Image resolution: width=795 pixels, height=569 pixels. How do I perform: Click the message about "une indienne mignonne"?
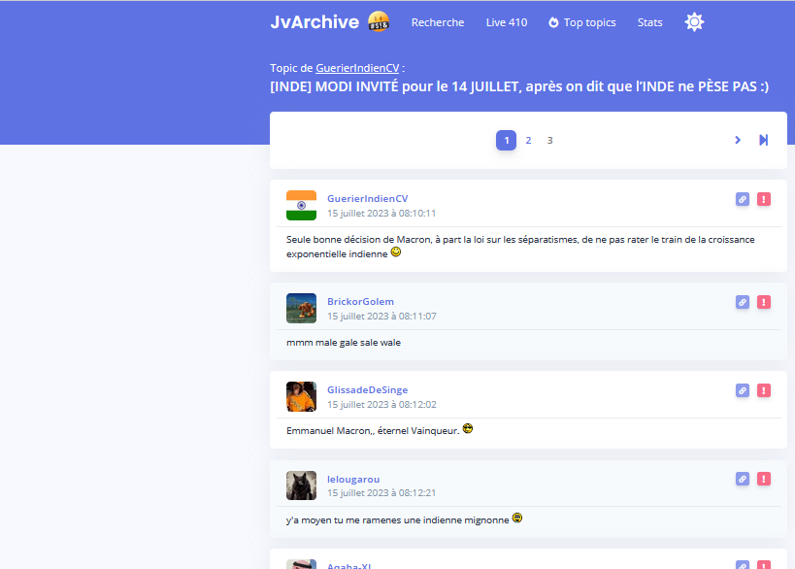coord(398,519)
